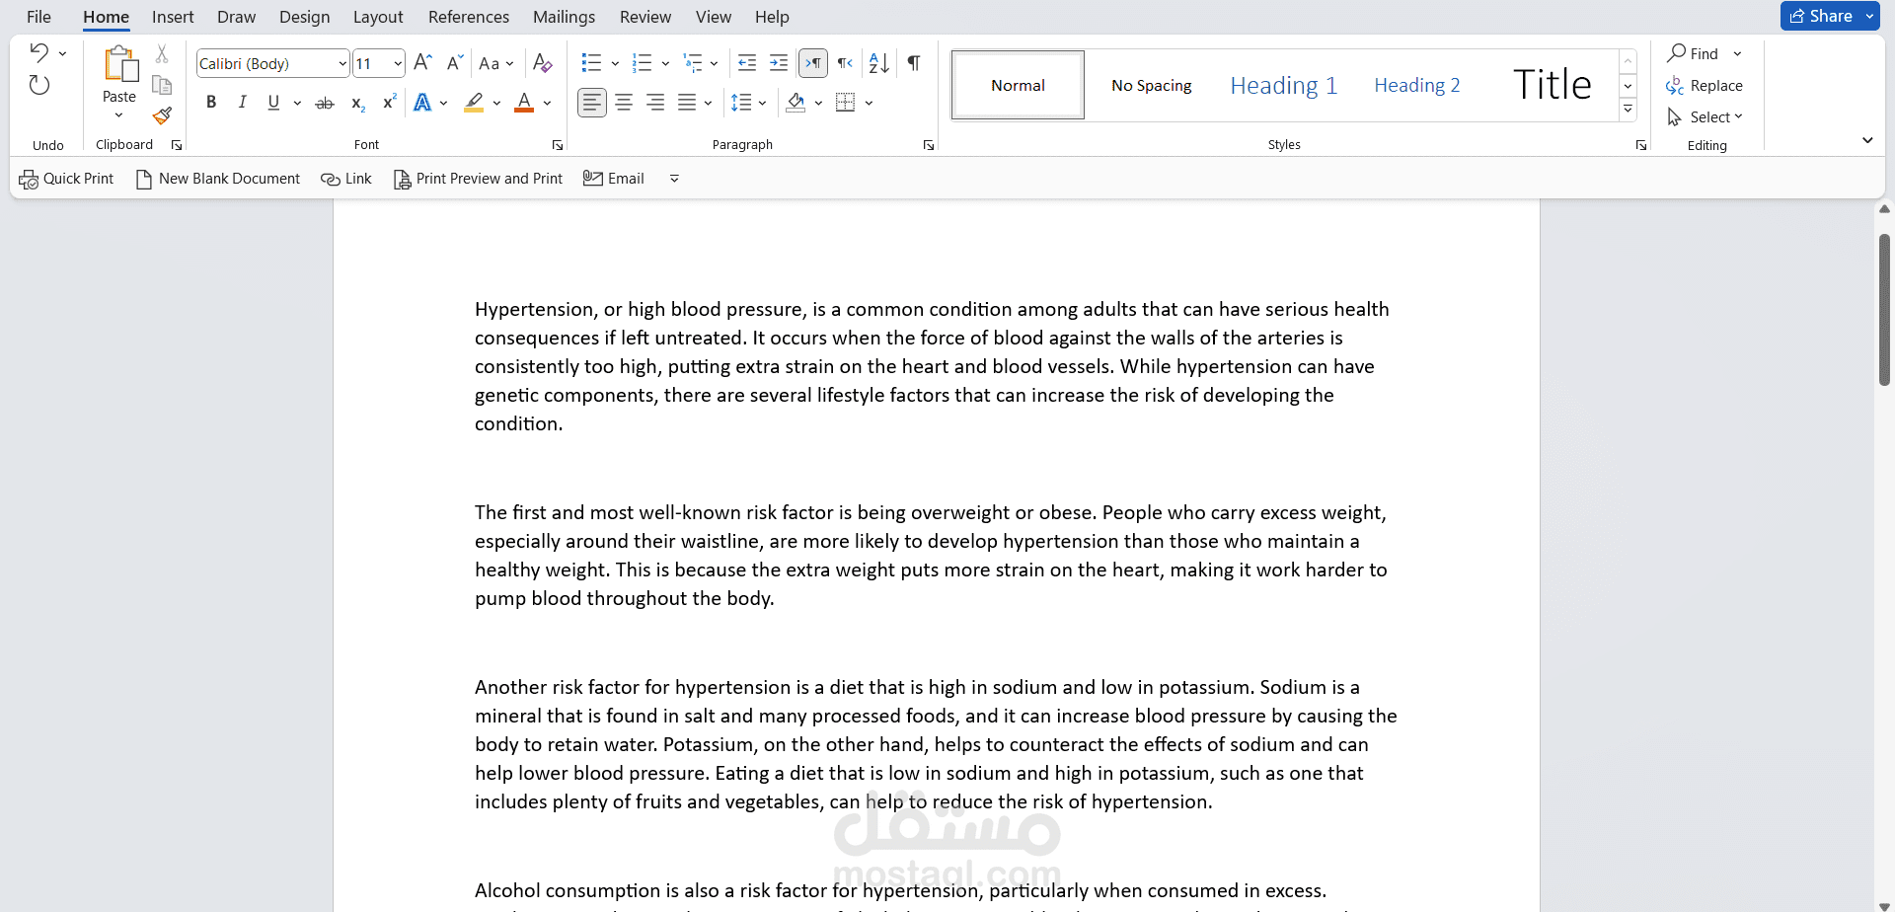Open the Styles pane launcher

click(1641, 145)
